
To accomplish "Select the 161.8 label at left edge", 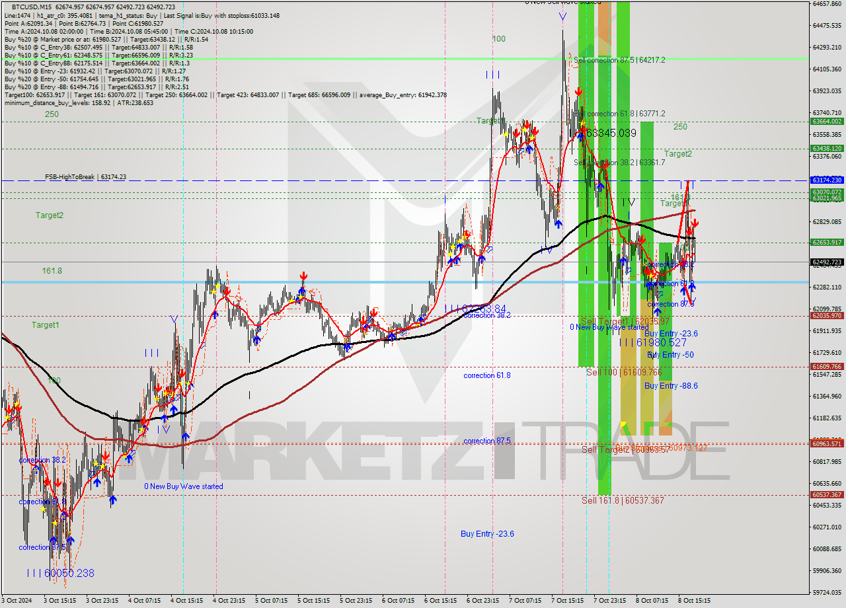I will (x=52, y=271).
